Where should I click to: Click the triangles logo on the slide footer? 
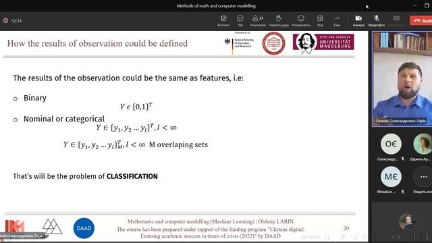click(52, 227)
